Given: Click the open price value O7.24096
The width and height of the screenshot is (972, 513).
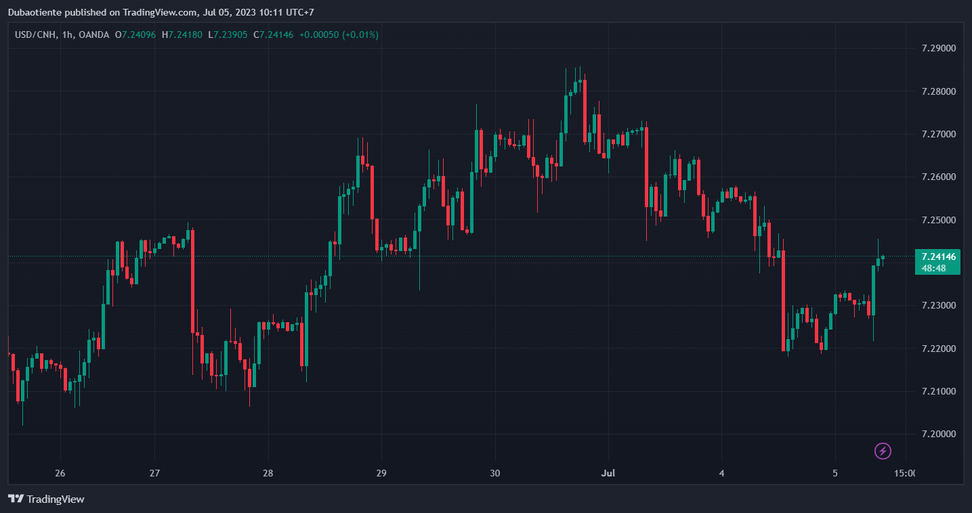Looking at the screenshot, I should 135,35.
